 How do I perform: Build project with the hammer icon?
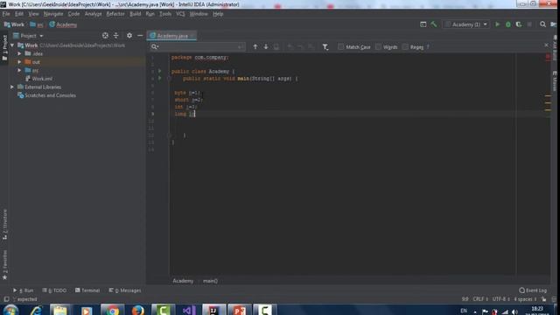[434, 24]
